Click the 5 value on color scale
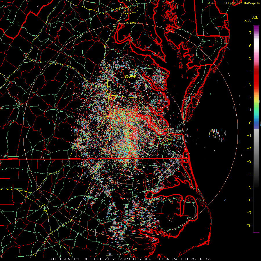Screen dimensions: 261x261 pos(250,58)
